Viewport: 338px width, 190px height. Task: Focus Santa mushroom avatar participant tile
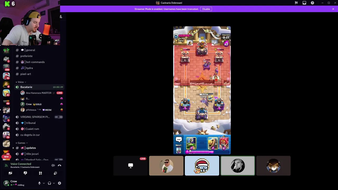coord(202,166)
